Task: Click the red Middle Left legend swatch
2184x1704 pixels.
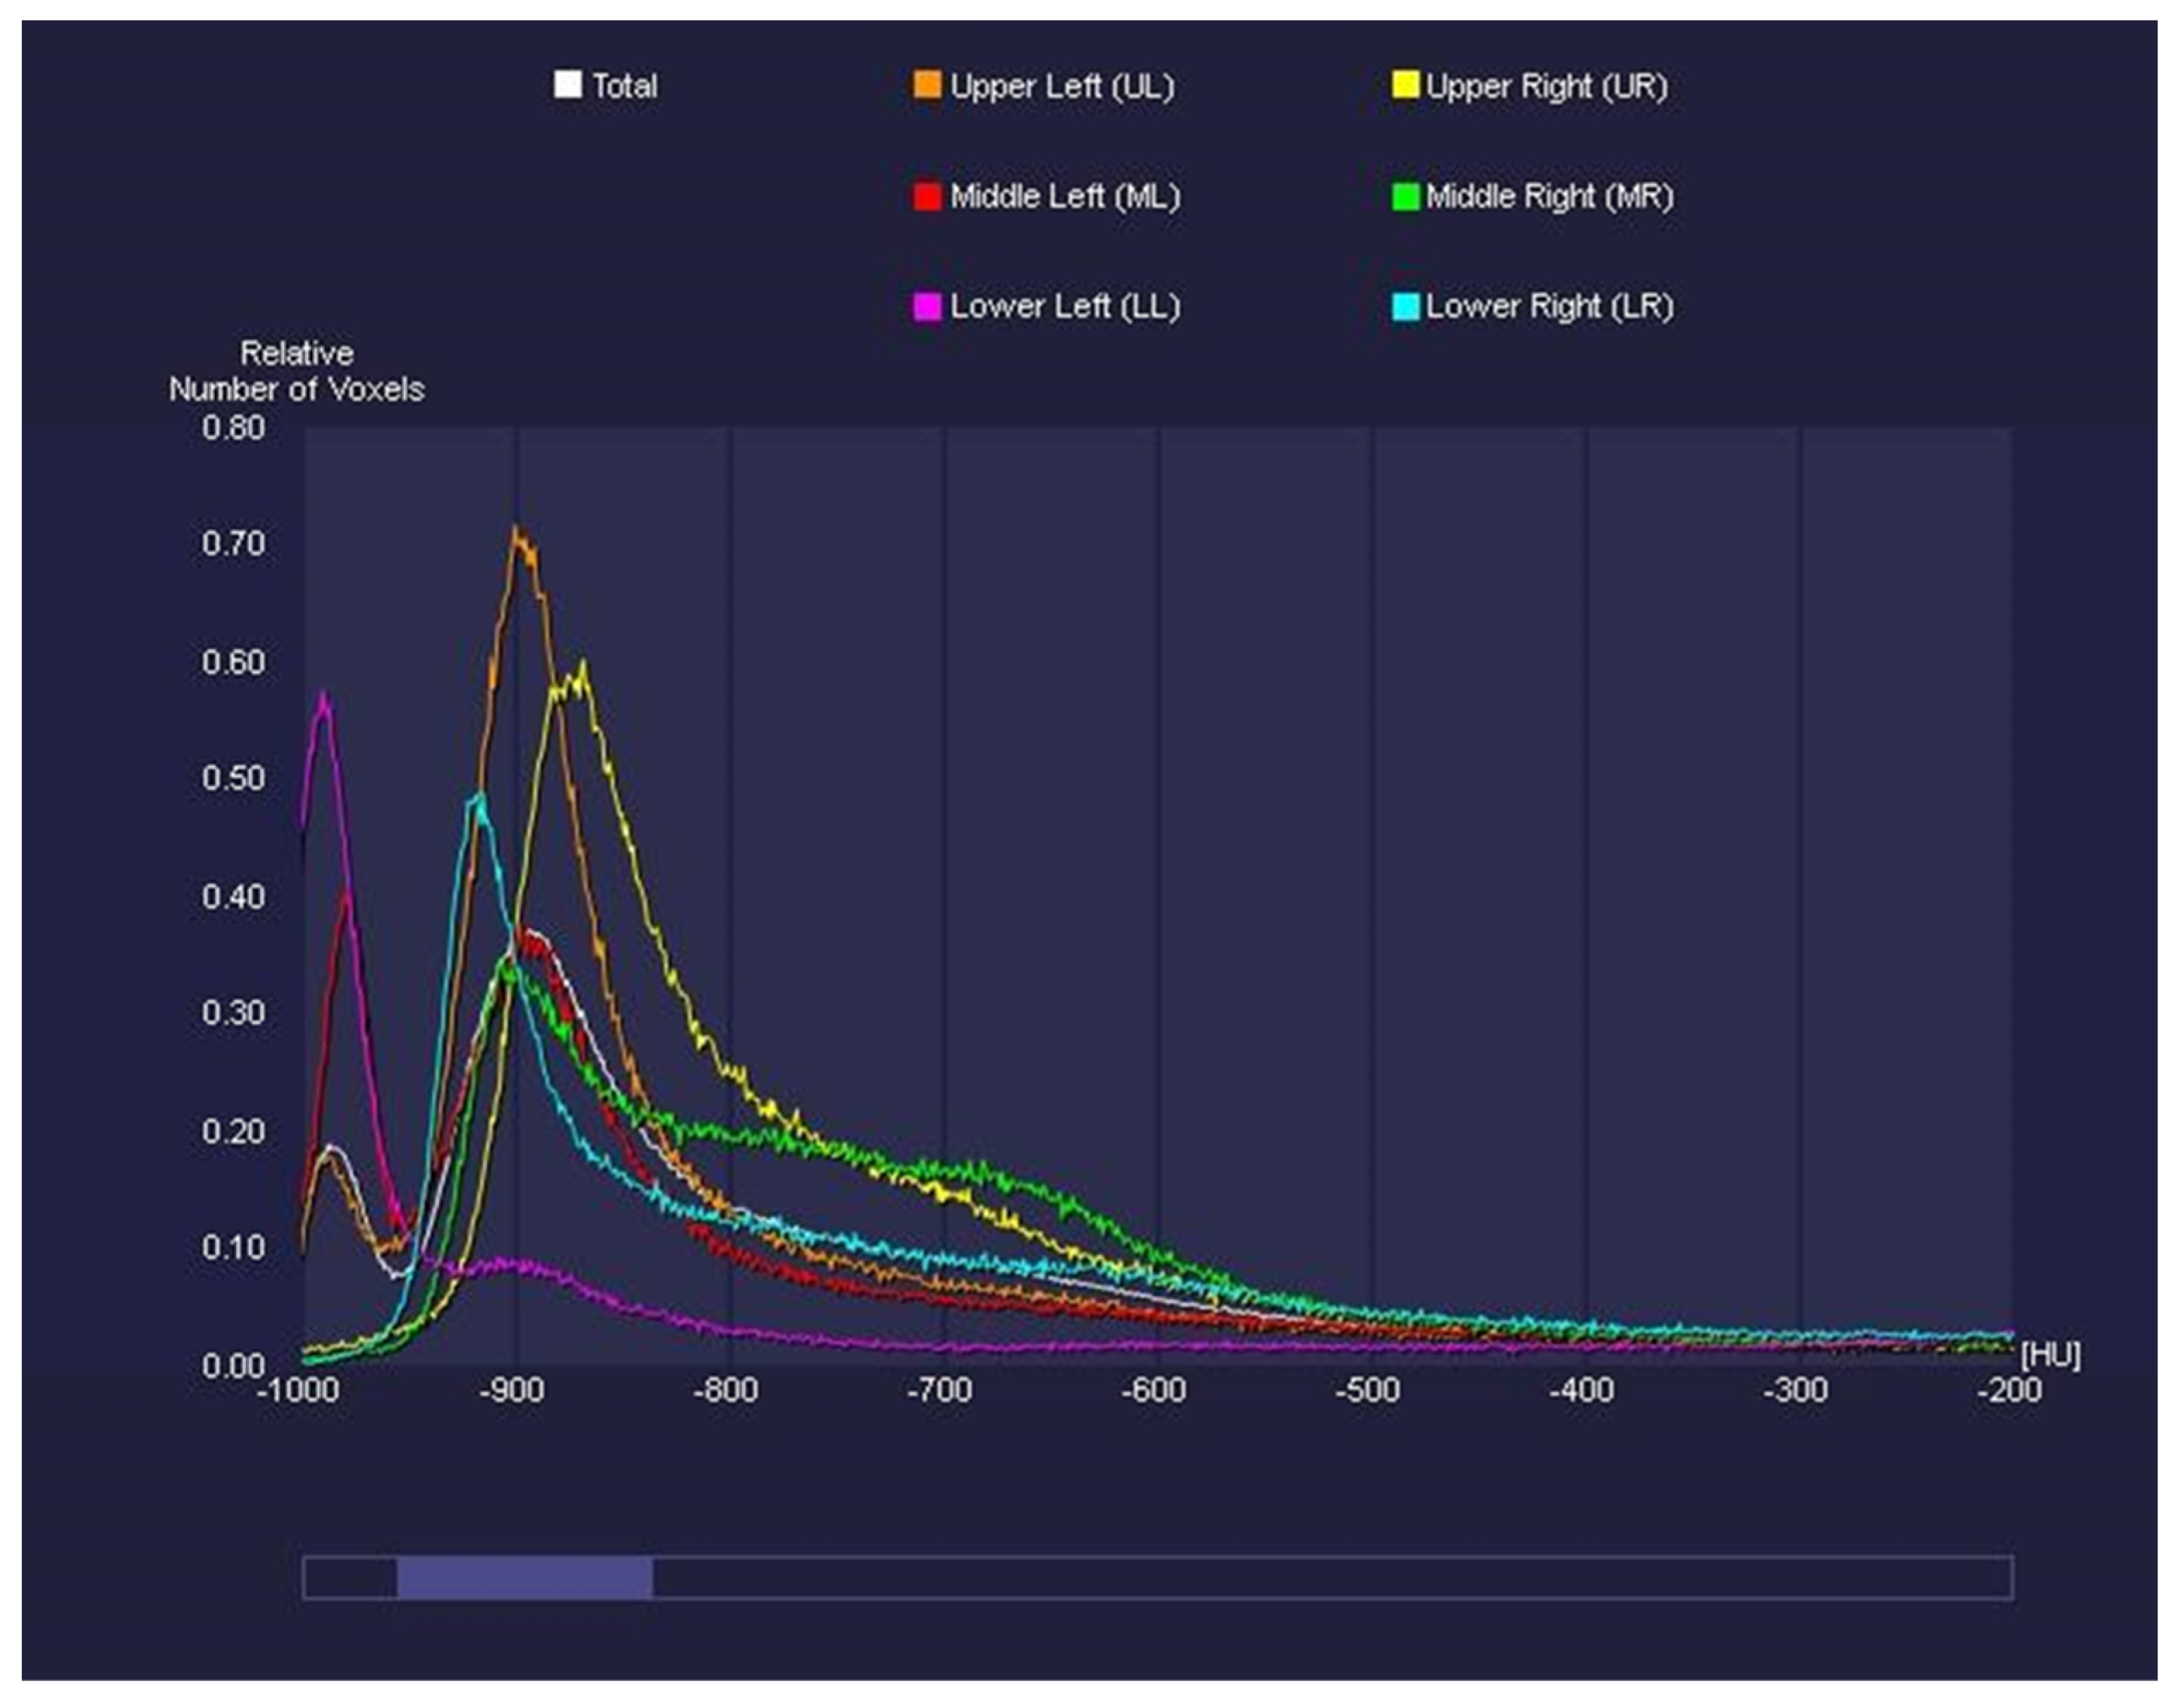Action: coord(927,196)
